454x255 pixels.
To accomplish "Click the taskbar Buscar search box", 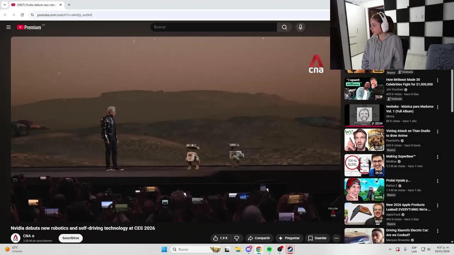I will [196, 249].
